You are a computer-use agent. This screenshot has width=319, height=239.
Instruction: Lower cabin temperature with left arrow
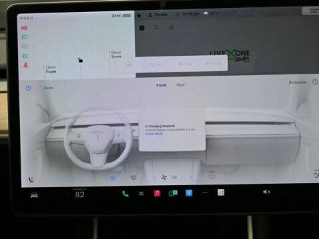pyautogui.click(x=66, y=195)
